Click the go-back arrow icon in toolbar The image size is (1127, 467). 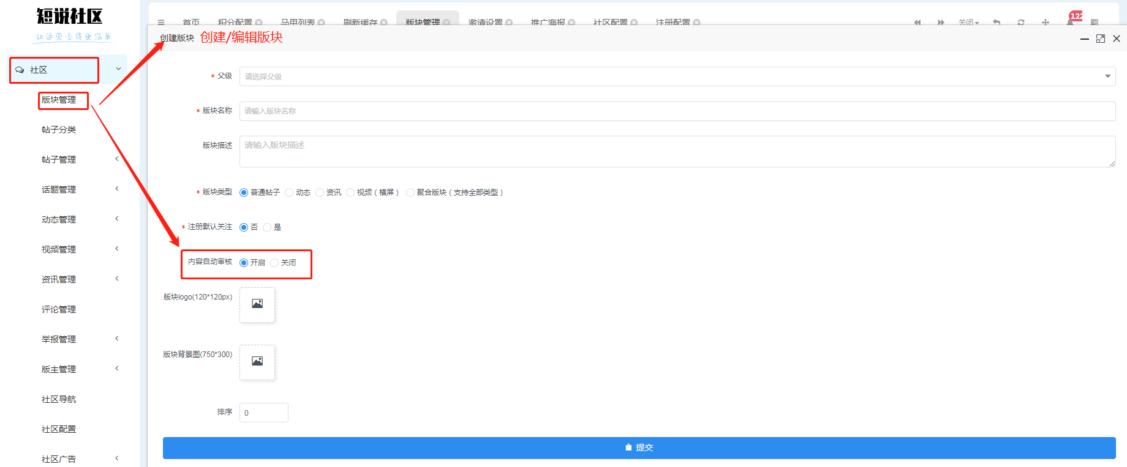click(x=997, y=22)
